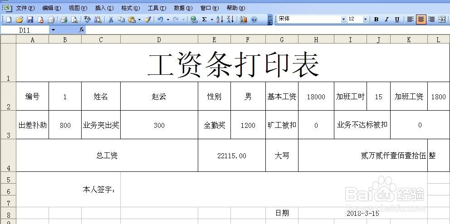Image resolution: width=450 pixels, height=224 pixels.
Task: Open a file with the folder icon
Action: [19, 19]
